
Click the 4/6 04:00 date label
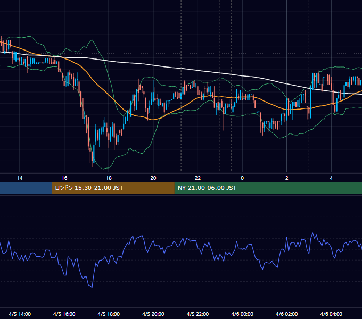tap(331, 314)
